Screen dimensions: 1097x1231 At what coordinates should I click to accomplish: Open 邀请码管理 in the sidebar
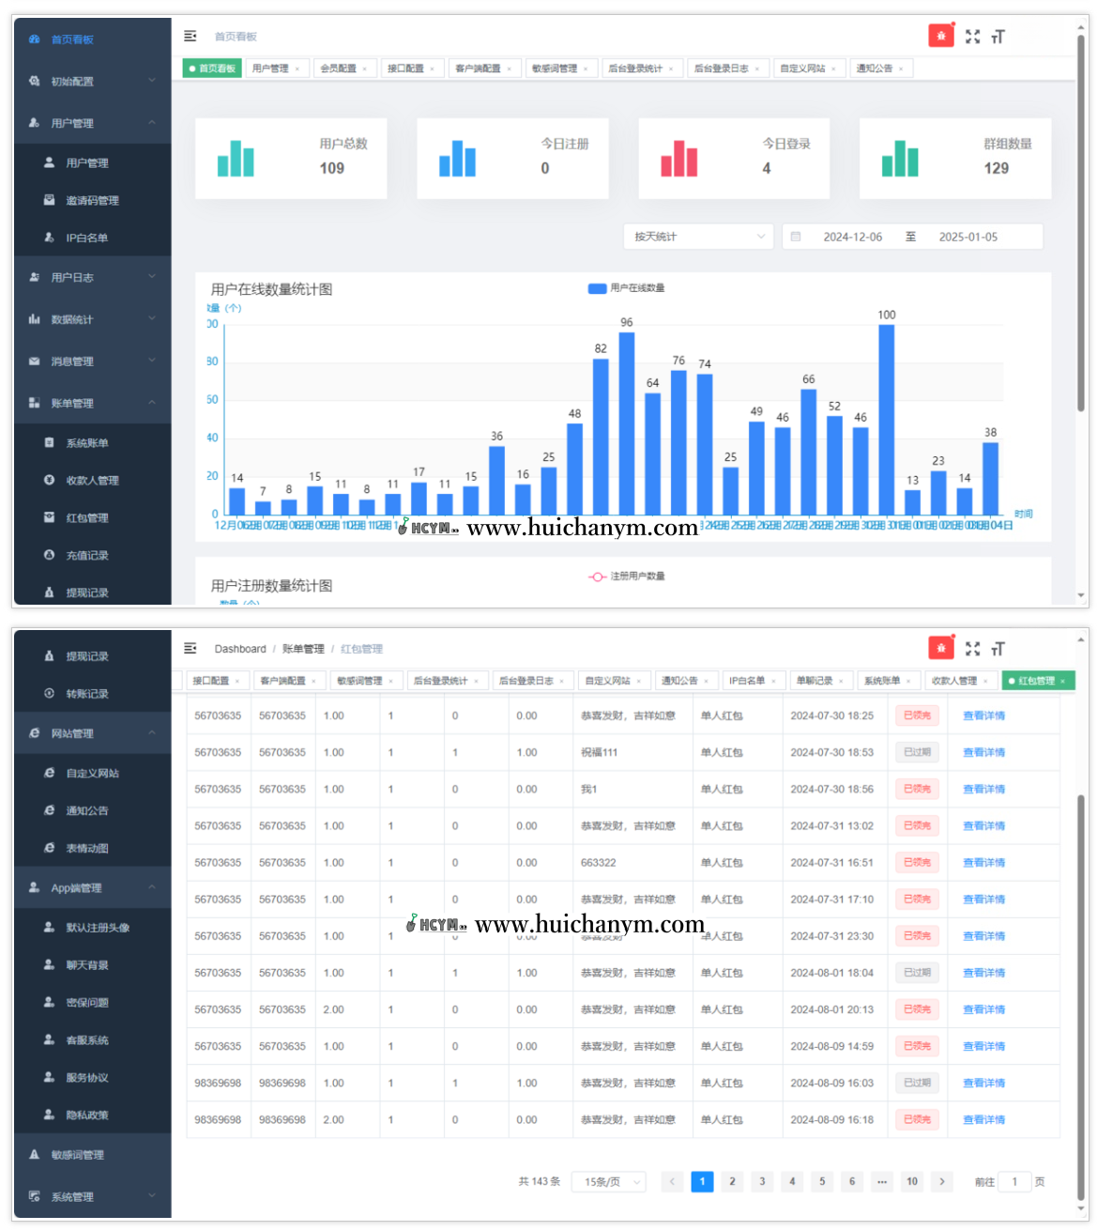click(x=92, y=200)
